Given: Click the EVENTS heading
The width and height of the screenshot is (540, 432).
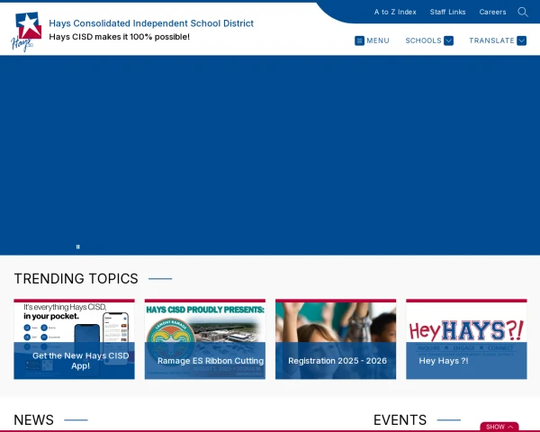Looking at the screenshot, I should coord(400,420).
